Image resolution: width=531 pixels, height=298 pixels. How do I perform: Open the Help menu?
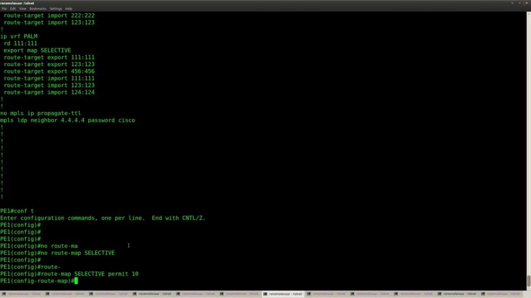click(68, 9)
